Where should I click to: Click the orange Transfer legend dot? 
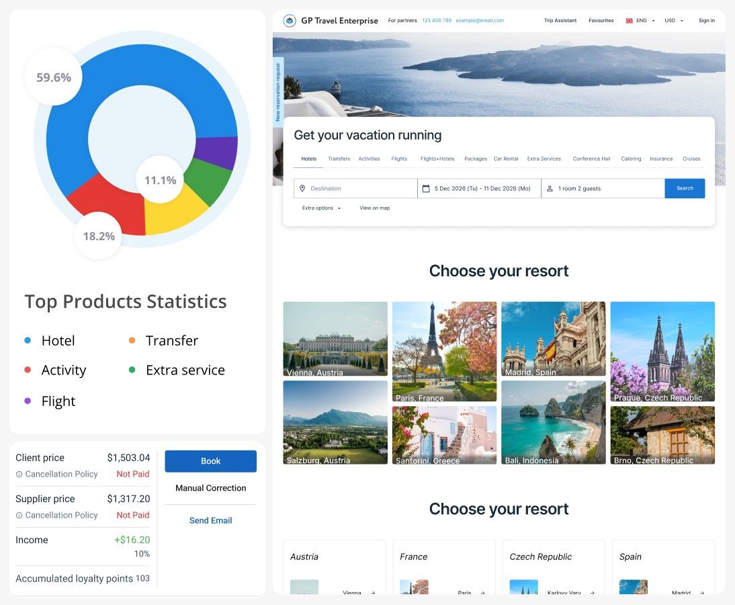tap(132, 341)
